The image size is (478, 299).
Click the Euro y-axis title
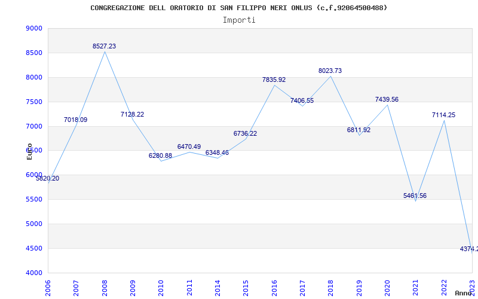pos(29,151)
